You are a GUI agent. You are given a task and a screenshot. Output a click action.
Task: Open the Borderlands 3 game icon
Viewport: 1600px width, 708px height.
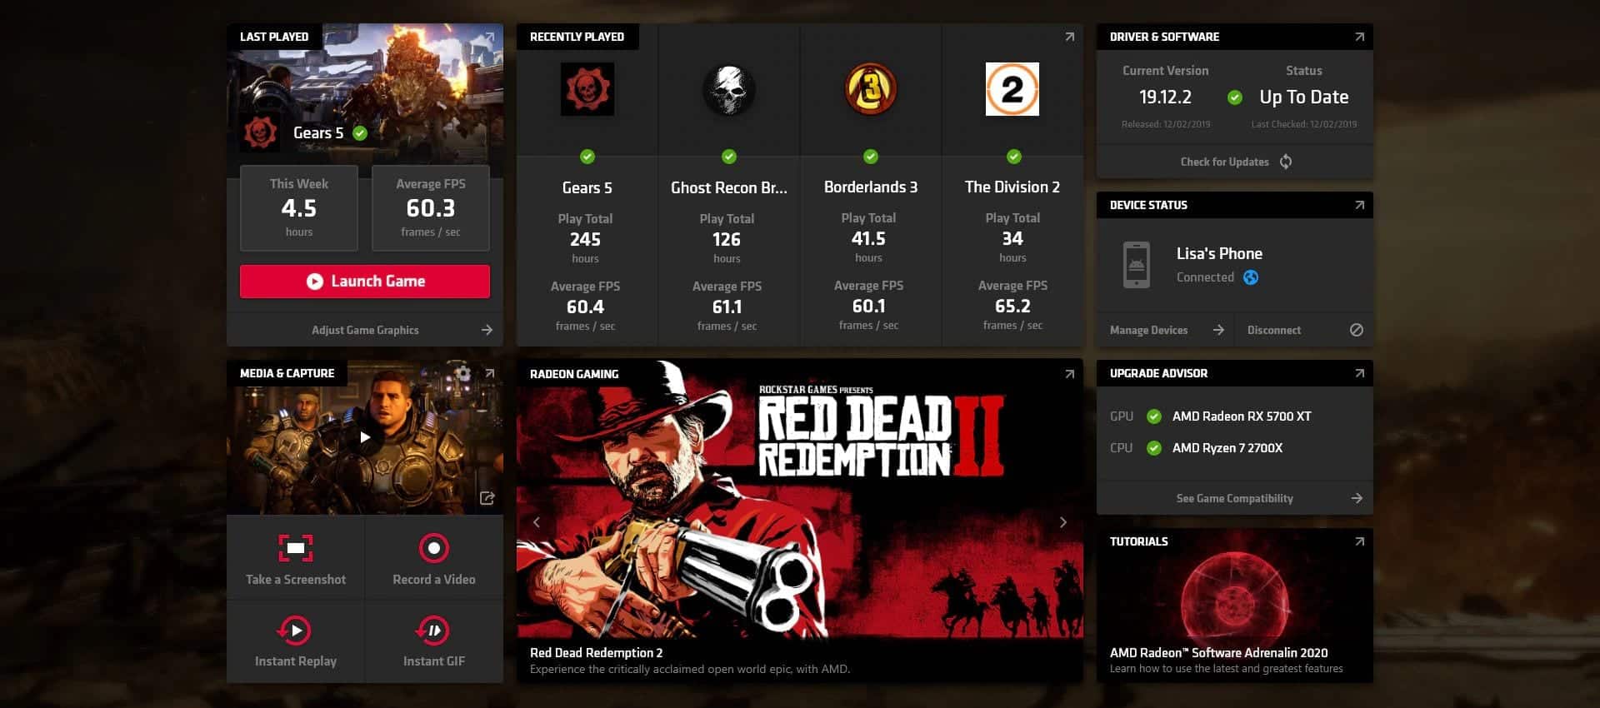click(x=870, y=89)
